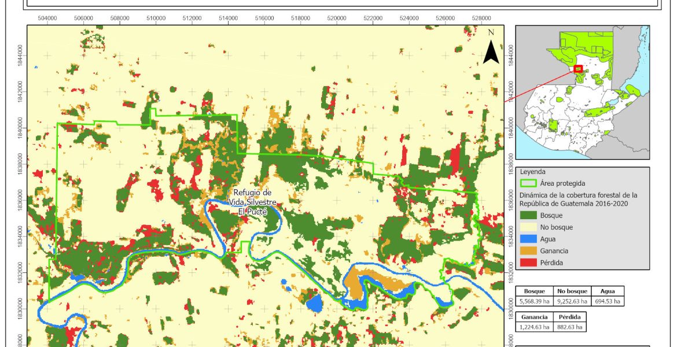This screenshot has height=347, width=677.
Task: Click the Leyenda heading
Action: tap(533, 172)
